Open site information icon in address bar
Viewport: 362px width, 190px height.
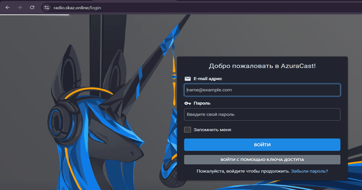point(47,7)
